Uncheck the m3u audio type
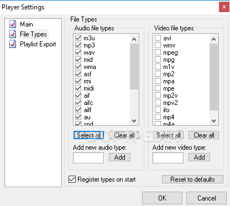Screen dimensions: 230x206 (79, 38)
